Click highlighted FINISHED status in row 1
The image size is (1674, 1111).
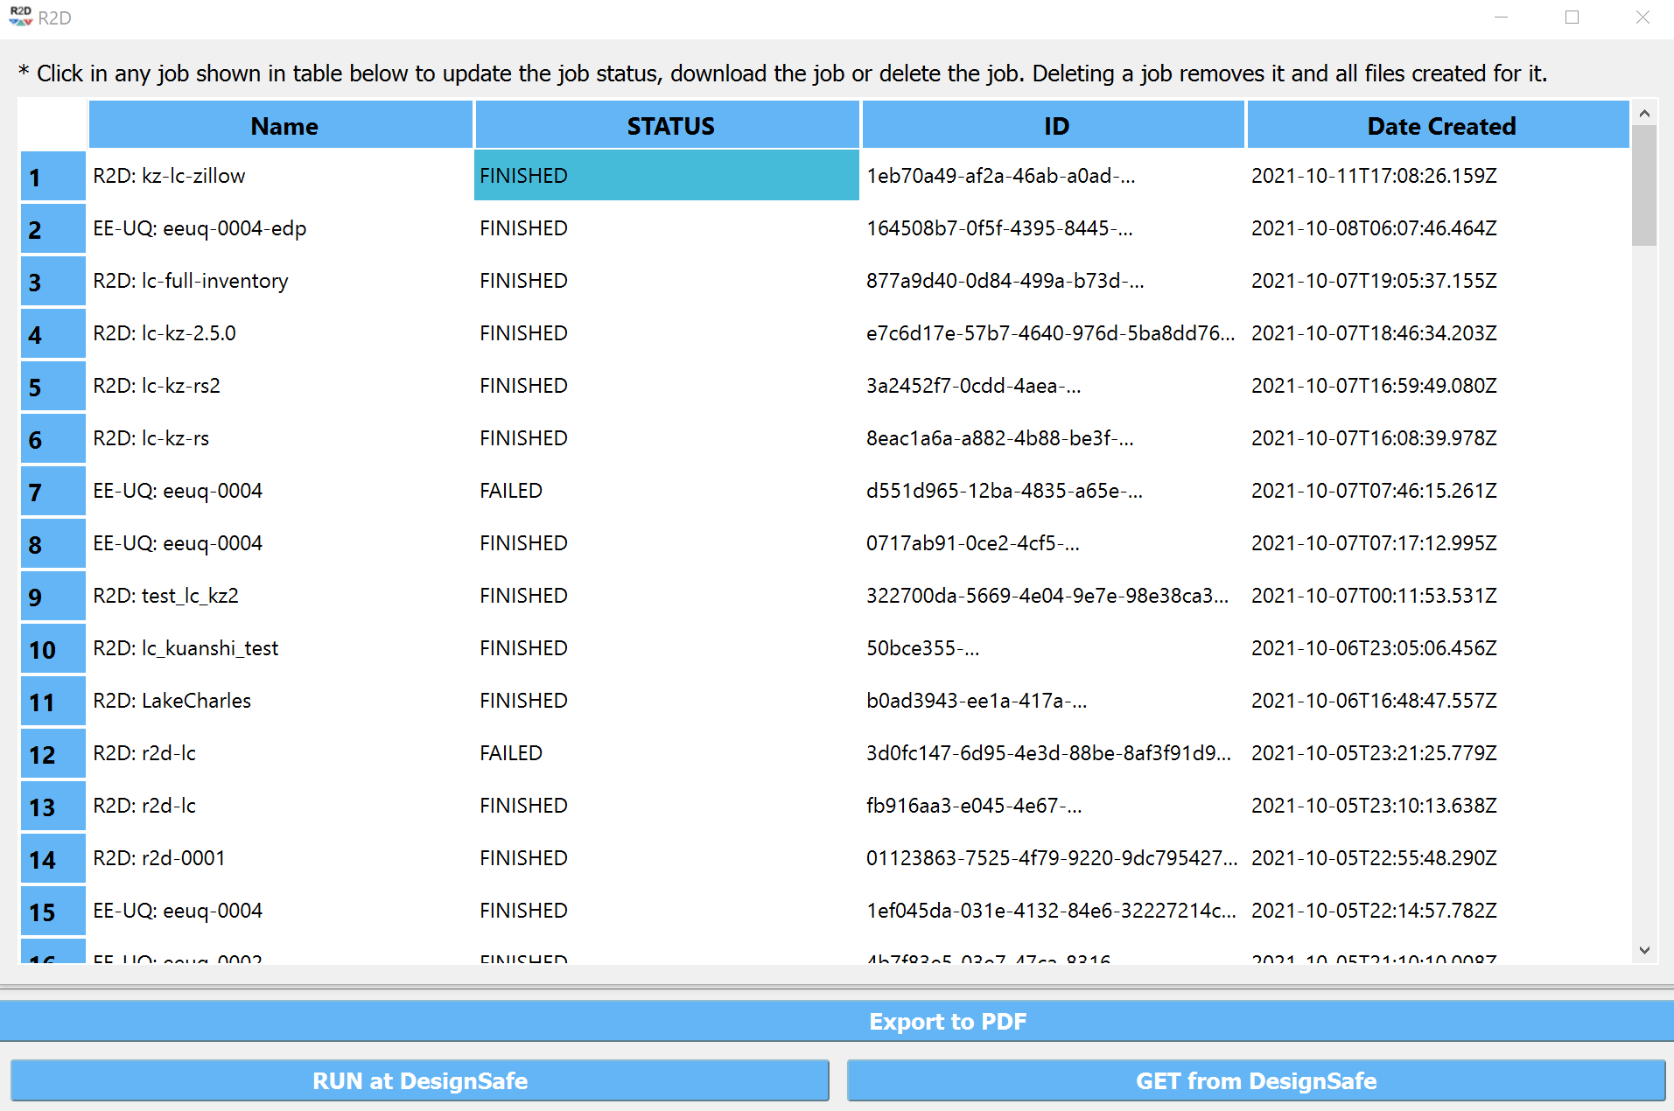[666, 176]
